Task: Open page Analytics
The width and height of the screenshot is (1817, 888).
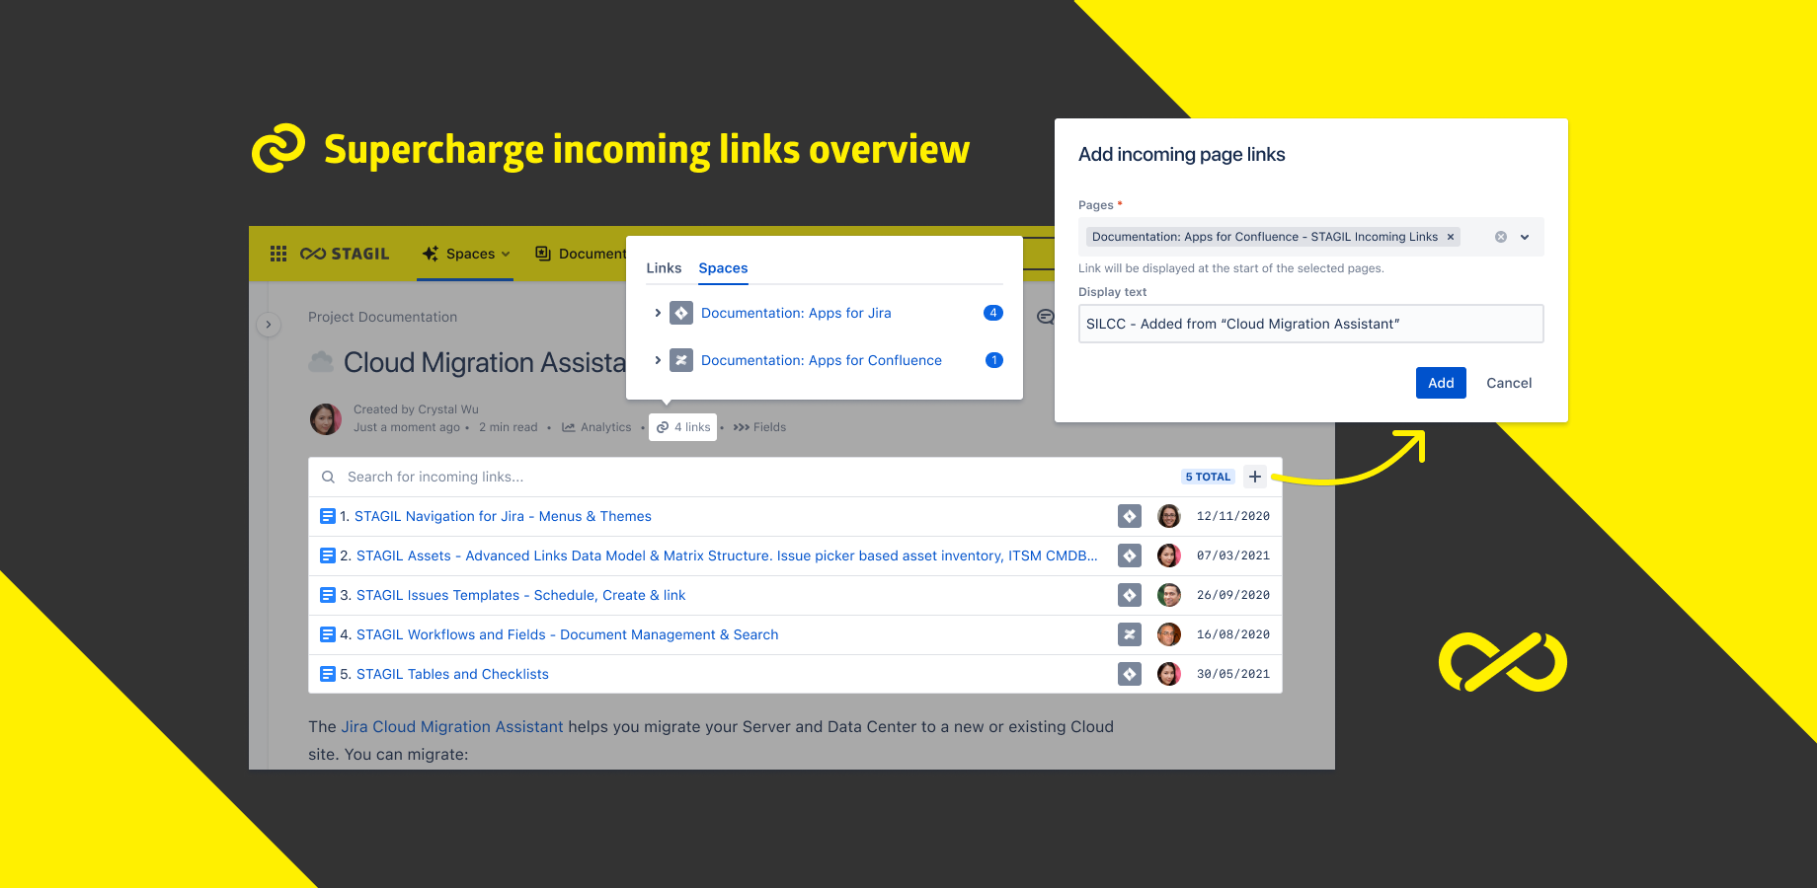Action: tap(596, 427)
